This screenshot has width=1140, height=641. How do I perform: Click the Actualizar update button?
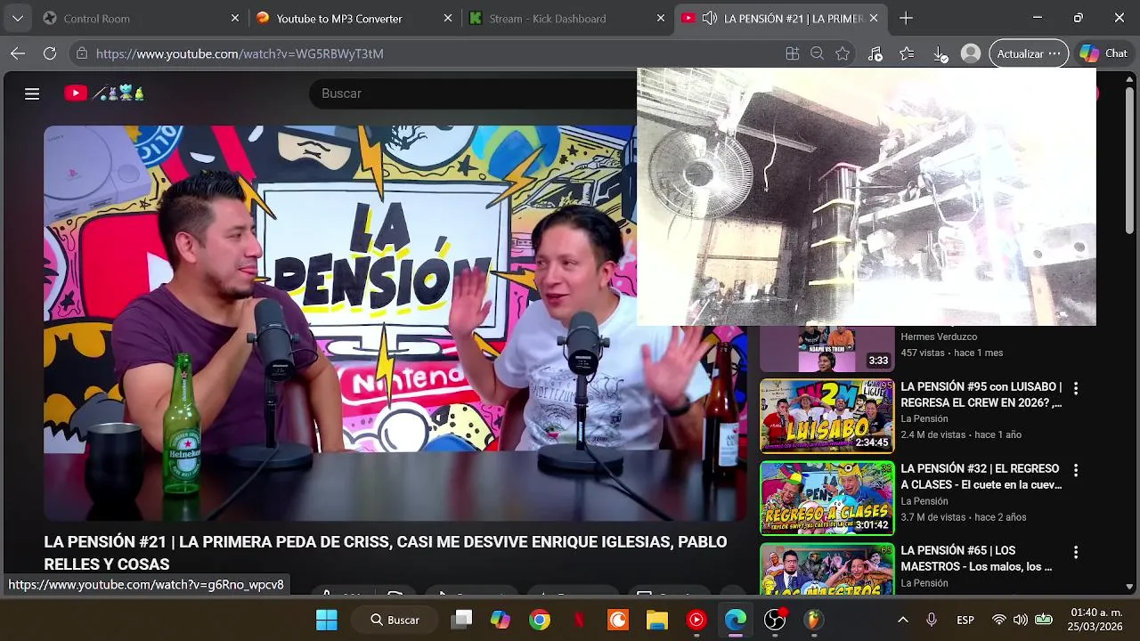coord(1029,53)
